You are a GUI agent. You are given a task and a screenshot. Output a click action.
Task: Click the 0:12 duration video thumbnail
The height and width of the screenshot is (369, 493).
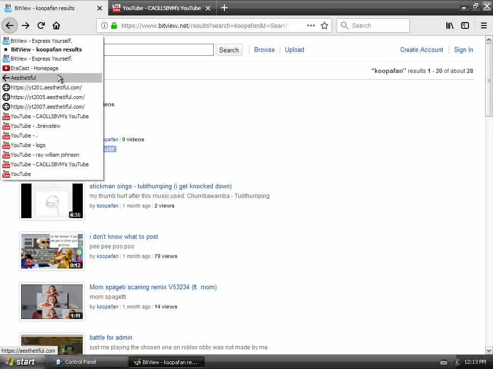pyautogui.click(x=52, y=251)
